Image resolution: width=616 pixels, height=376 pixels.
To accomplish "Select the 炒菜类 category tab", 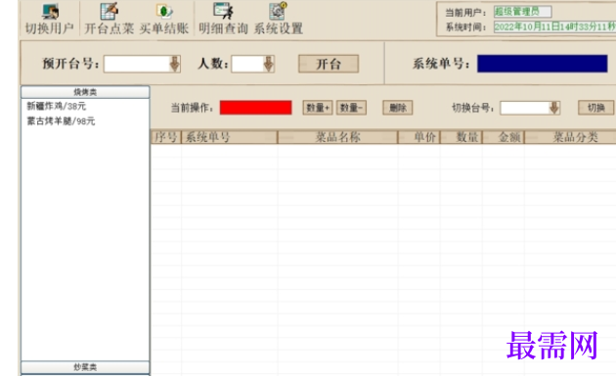I will (85, 367).
